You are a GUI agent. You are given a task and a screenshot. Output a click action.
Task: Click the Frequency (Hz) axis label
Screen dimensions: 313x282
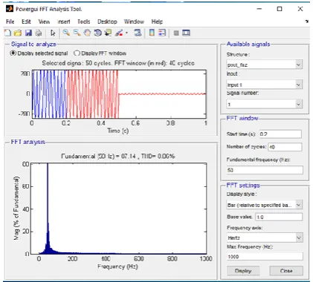tap(117, 266)
